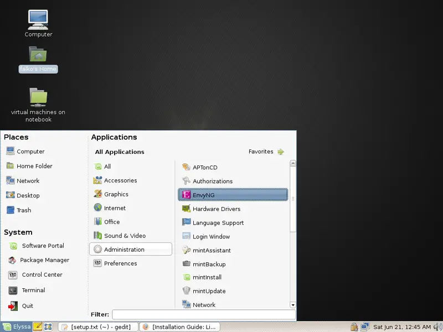
Task: Launch Software Portal from System
Action: pos(36,246)
